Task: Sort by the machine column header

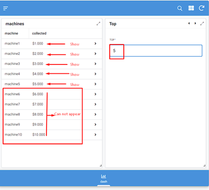Action: tap(11, 33)
